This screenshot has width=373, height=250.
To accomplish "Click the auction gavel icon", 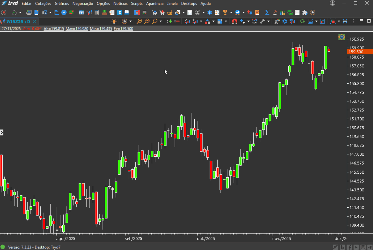I will [275, 12].
